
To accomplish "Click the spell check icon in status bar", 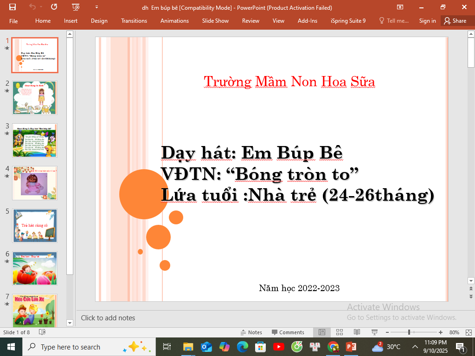I will coord(42,332).
